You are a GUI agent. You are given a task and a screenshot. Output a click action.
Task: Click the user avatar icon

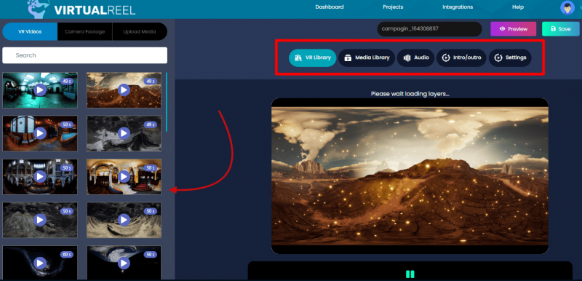click(567, 7)
